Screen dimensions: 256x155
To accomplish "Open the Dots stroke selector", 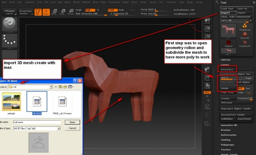I will 9,41.
